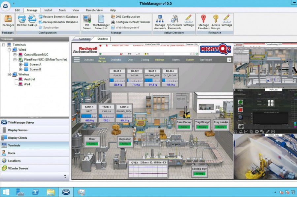Open the Edit ribbon tab
Screen dimensions: 297x197
[x=17, y=10]
